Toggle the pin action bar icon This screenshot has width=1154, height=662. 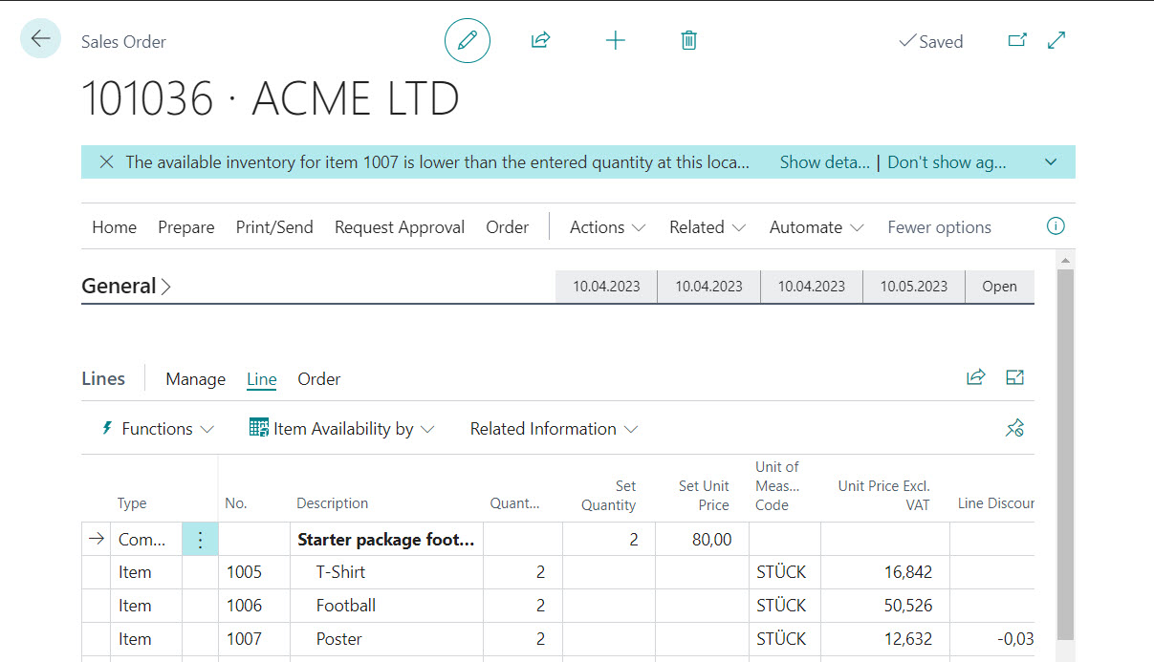(x=1015, y=429)
